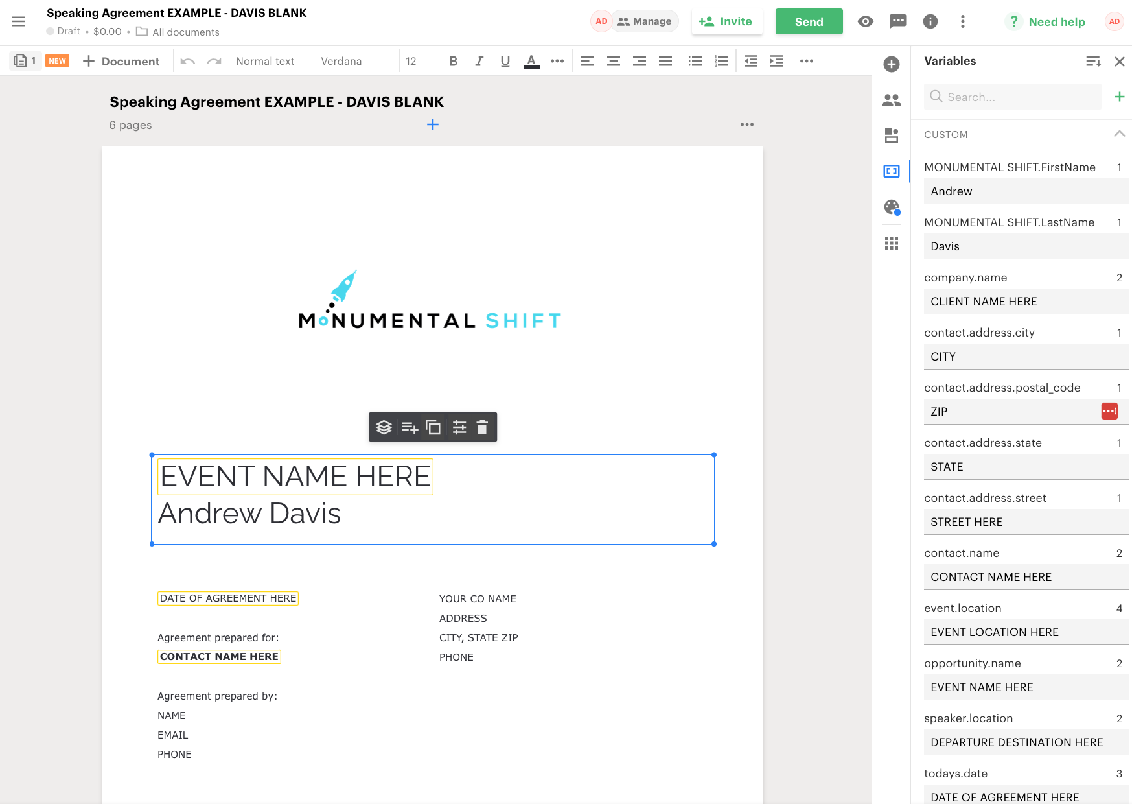
Task: Open the document pages panel icon
Action: (x=25, y=61)
